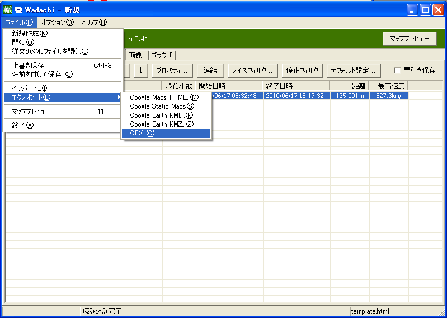Choose 上書き保存 menu entry

tap(63, 66)
